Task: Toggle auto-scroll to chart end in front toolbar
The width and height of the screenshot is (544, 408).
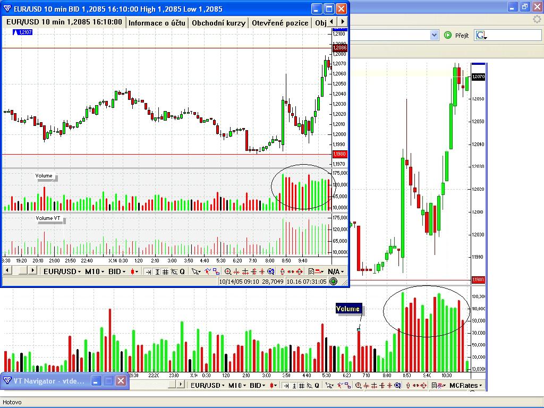Action: pyautogui.click(x=149, y=271)
